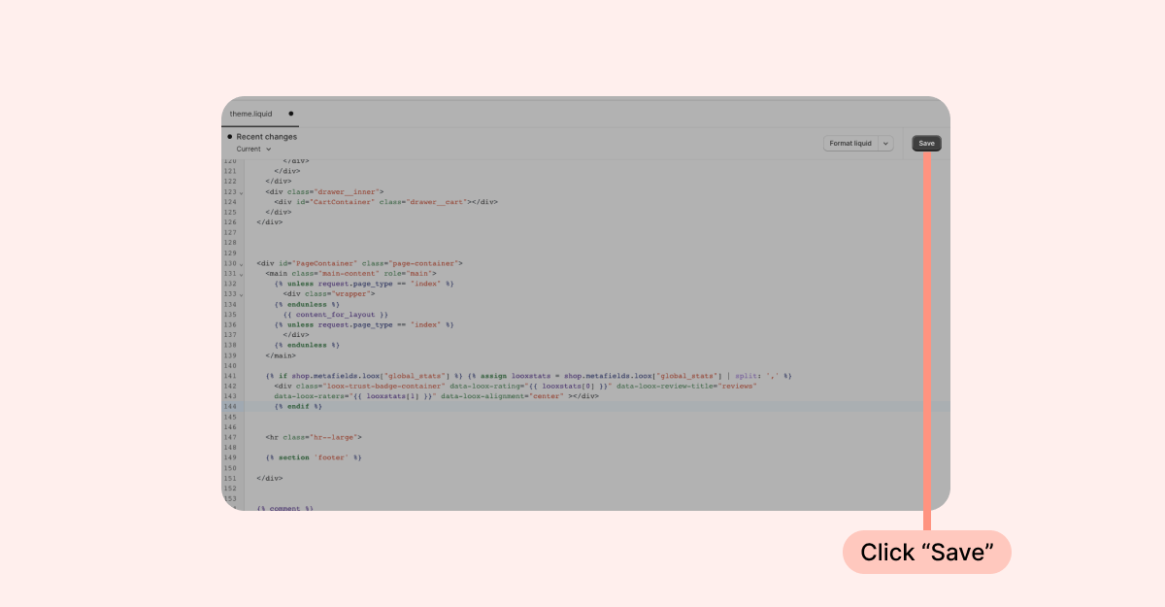The width and height of the screenshot is (1165, 607).
Task: Open the Format liquid dropdown arrow
Action: coord(885,143)
